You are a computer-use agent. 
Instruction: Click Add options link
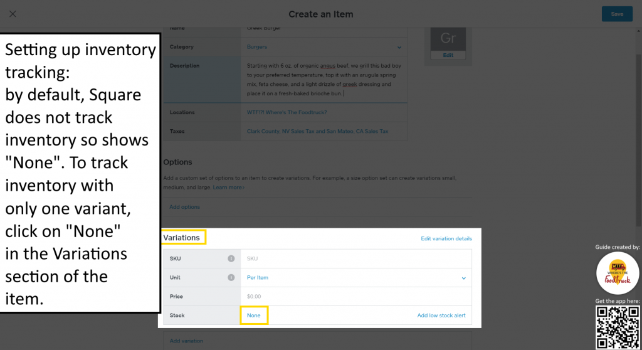tap(185, 207)
